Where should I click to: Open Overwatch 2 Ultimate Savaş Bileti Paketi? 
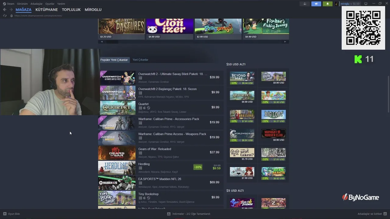click(x=160, y=78)
